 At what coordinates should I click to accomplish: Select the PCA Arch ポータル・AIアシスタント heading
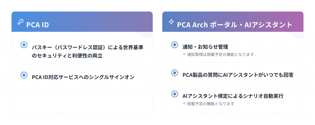(x=234, y=25)
